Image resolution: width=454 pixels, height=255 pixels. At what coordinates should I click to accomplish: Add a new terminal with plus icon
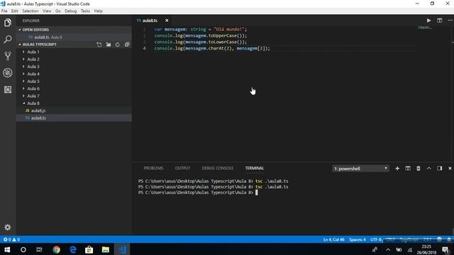pyautogui.click(x=397, y=169)
